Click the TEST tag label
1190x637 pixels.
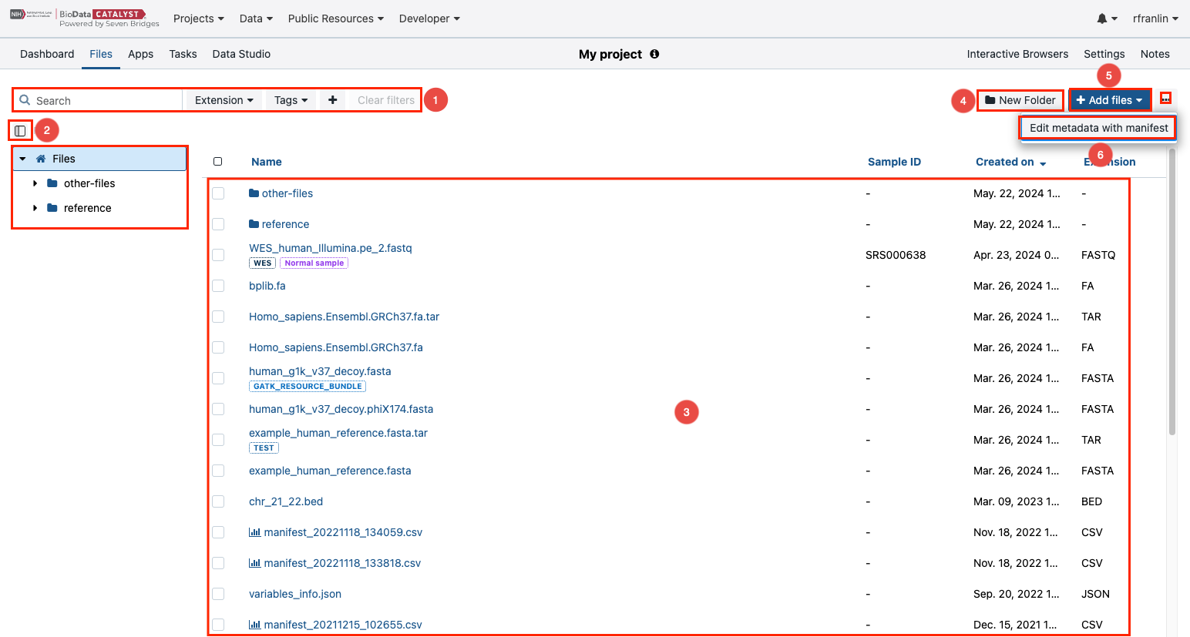[264, 448]
